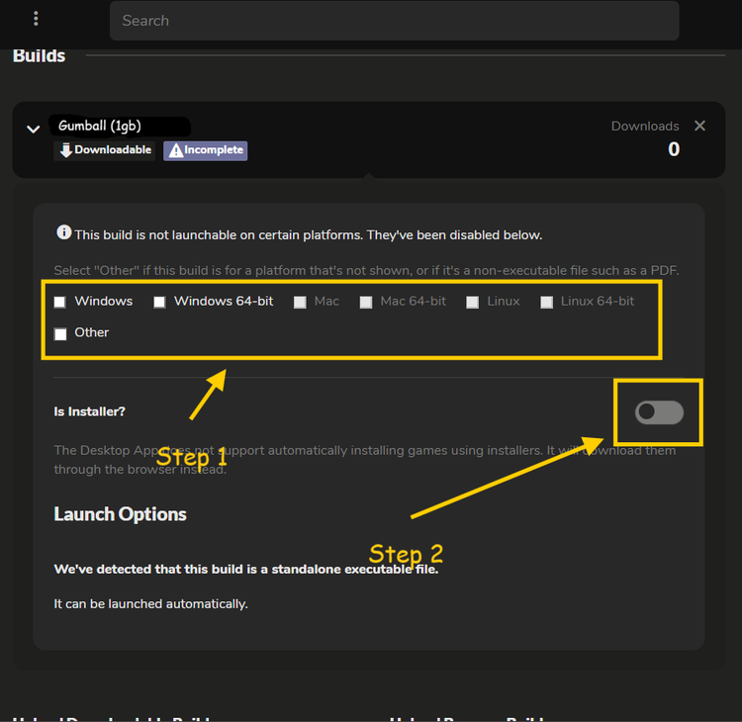Click the standalone executable detection message
This screenshot has width=742, height=722.
pyautogui.click(x=246, y=569)
